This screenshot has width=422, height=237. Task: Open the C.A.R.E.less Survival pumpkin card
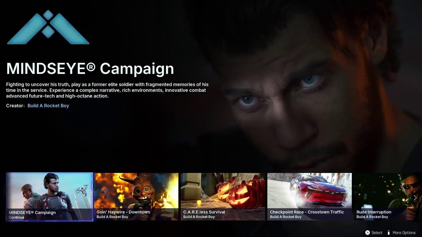pos(223,197)
